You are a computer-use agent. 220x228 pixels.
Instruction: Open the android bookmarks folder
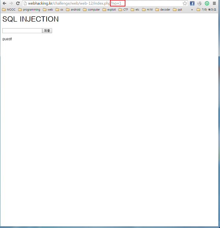tap(73, 10)
